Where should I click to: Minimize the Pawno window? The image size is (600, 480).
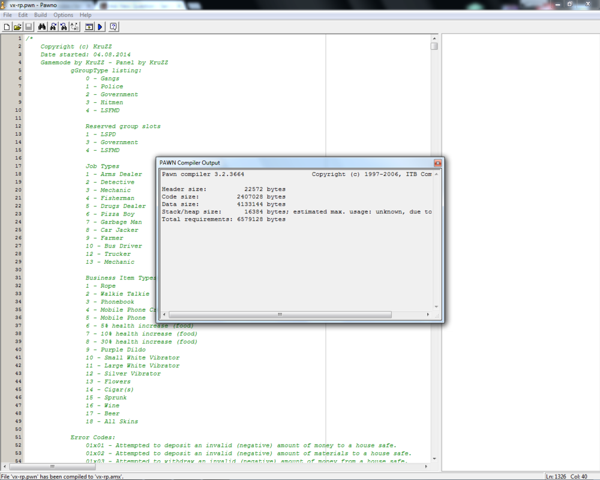tap(558, 4)
